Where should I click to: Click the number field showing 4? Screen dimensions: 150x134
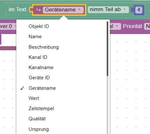[139, 10]
